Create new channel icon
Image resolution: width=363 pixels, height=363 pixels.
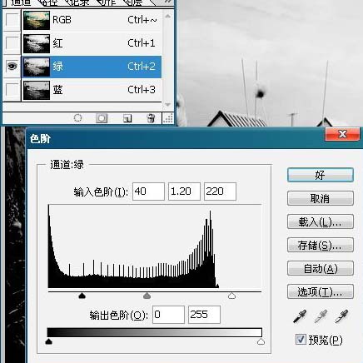127,118
